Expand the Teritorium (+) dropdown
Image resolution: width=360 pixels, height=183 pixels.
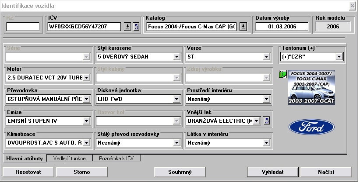339,57
